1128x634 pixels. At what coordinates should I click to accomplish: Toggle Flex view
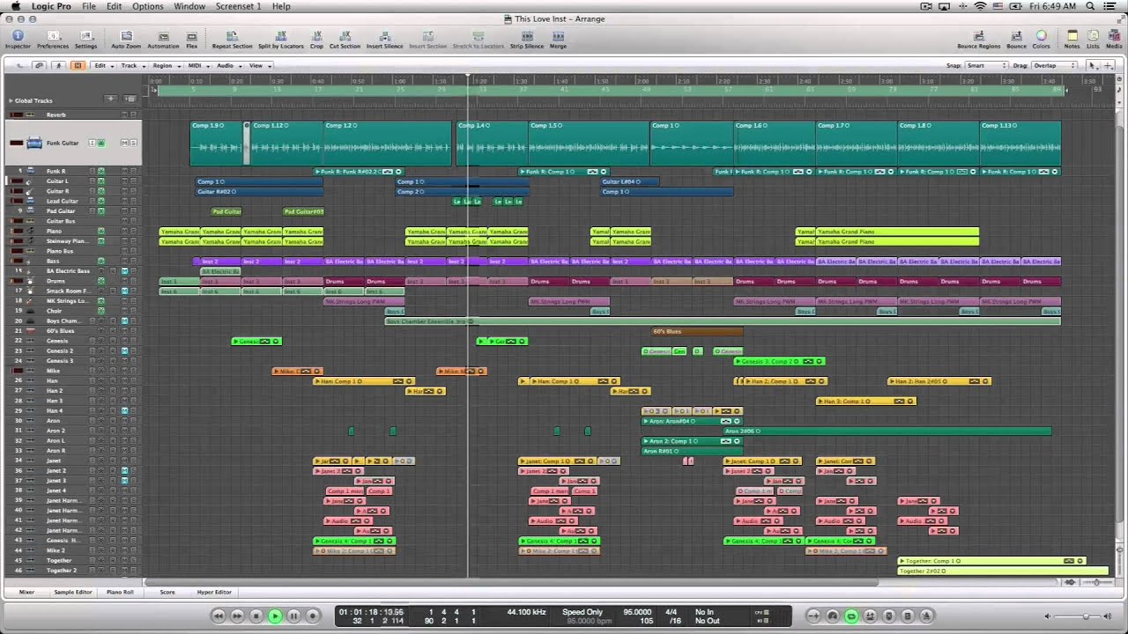tap(191, 40)
